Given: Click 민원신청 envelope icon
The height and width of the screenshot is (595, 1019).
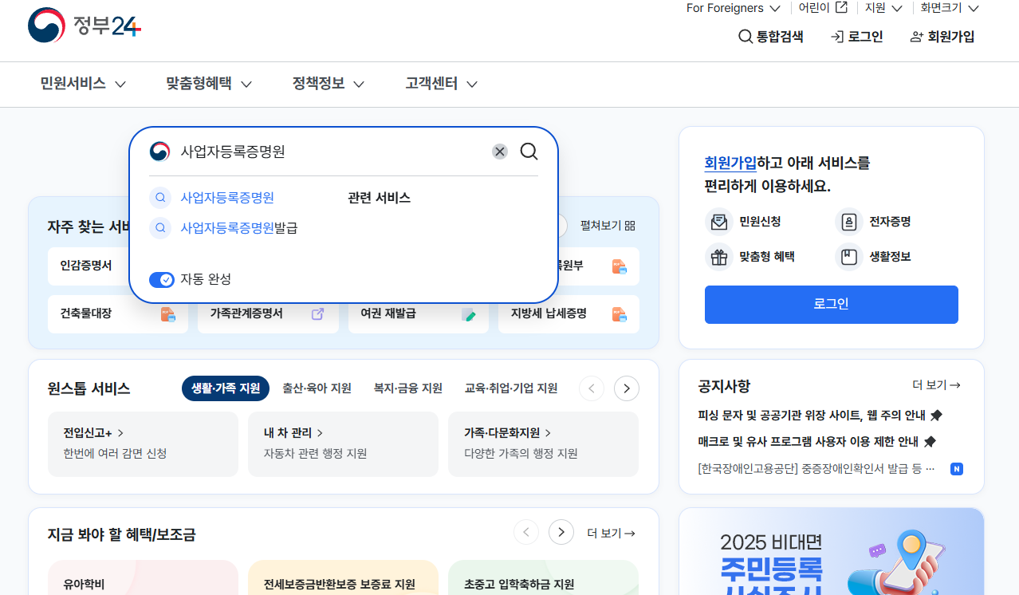Looking at the screenshot, I should pos(719,221).
